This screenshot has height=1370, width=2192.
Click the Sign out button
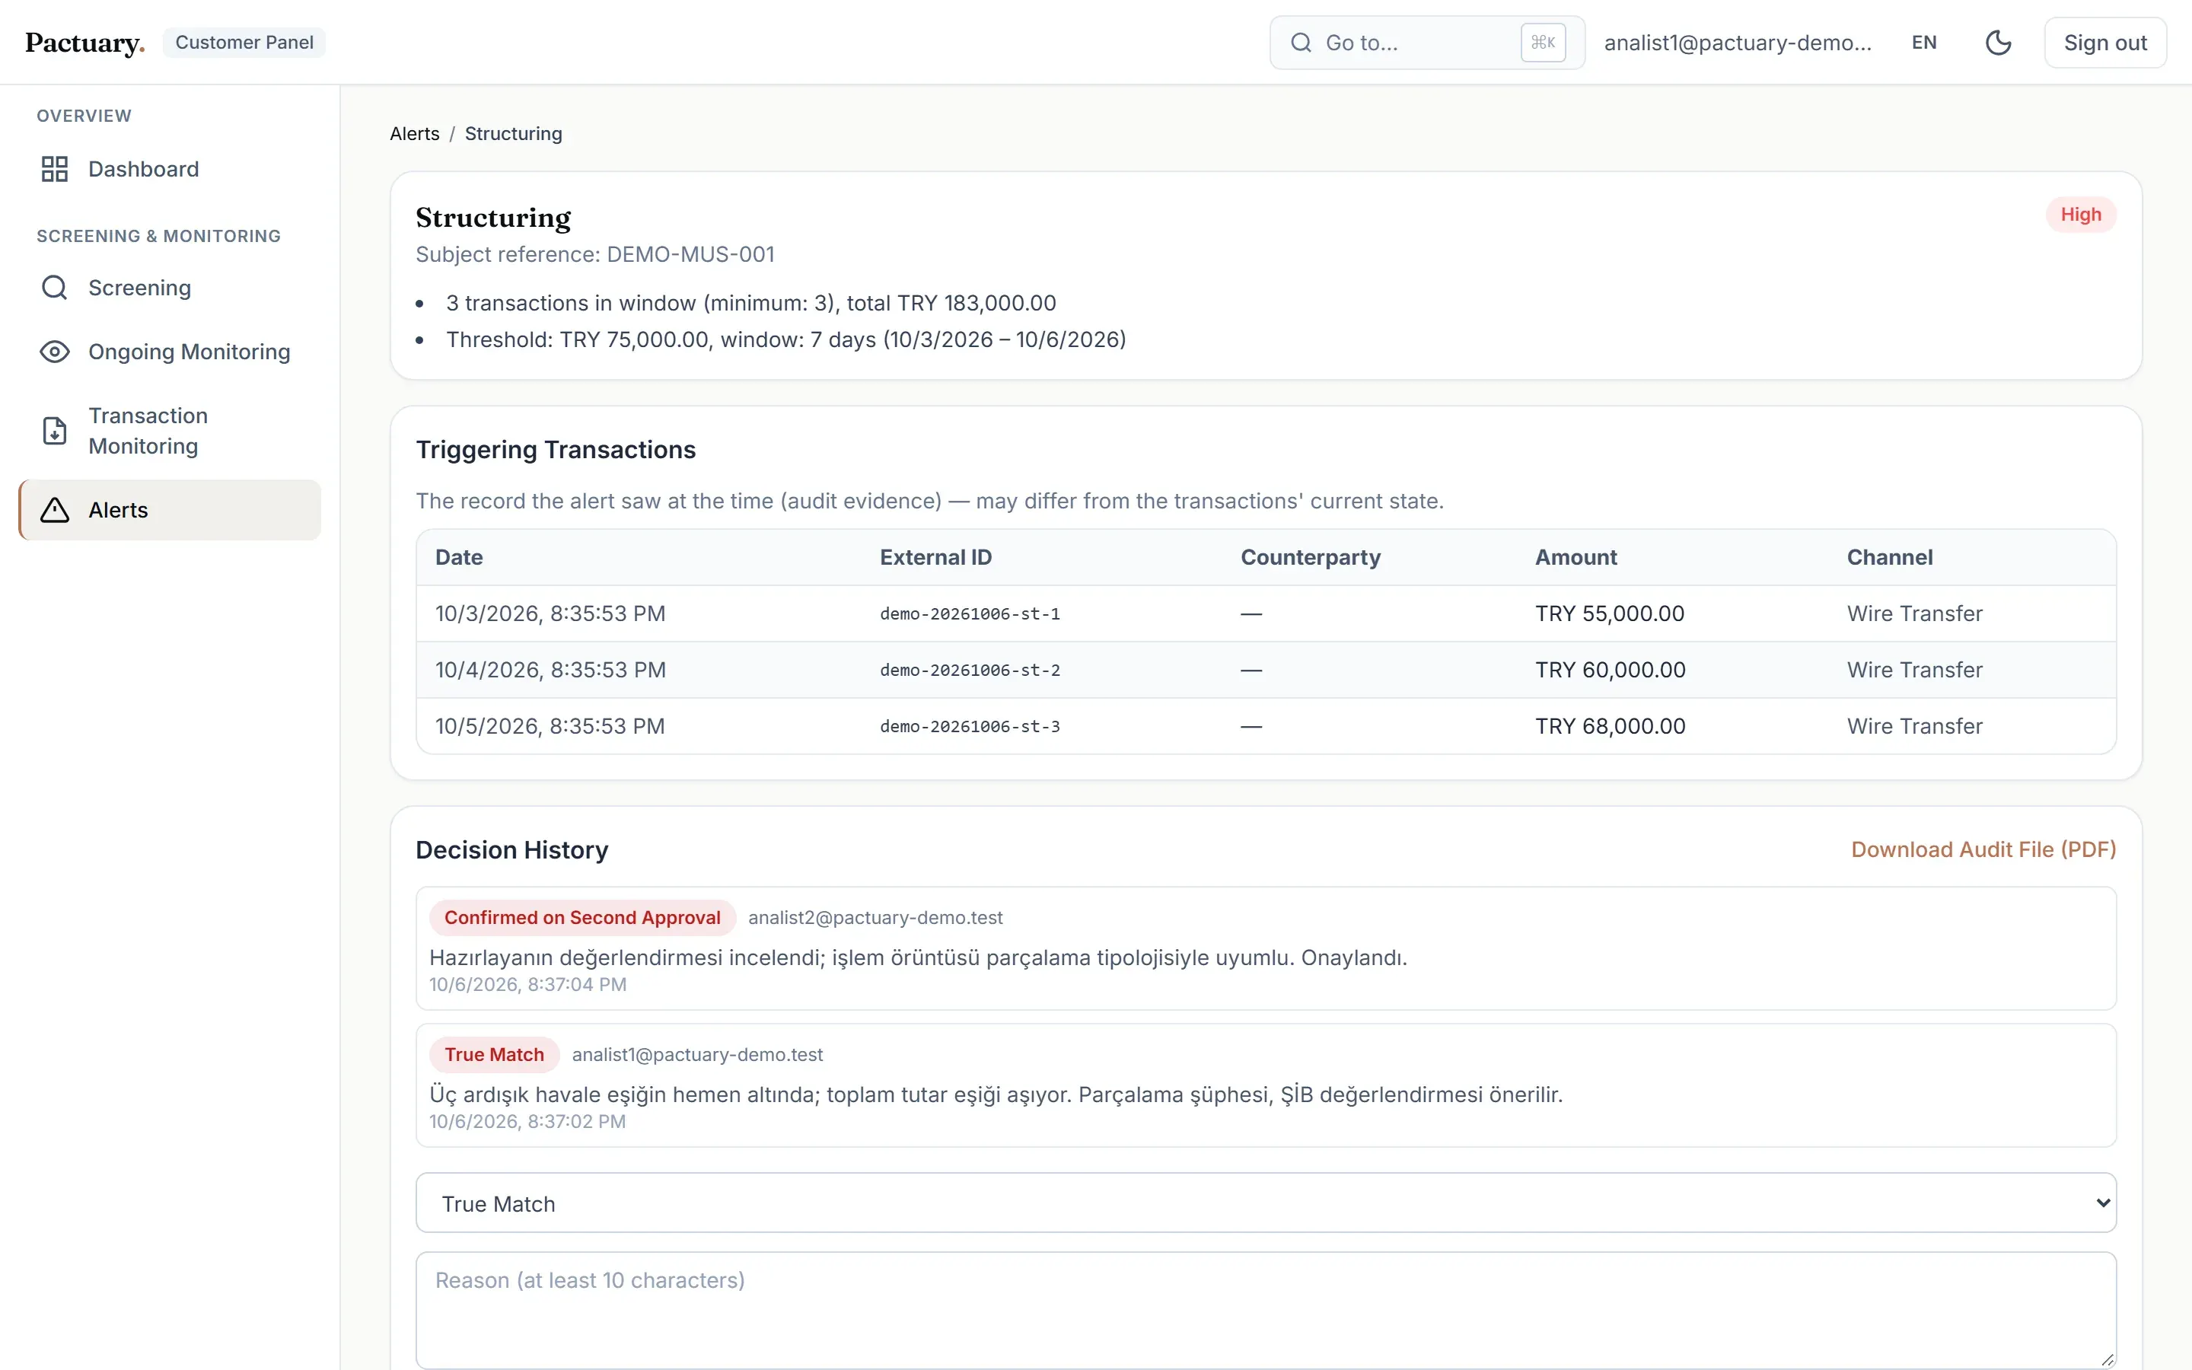tap(2105, 43)
